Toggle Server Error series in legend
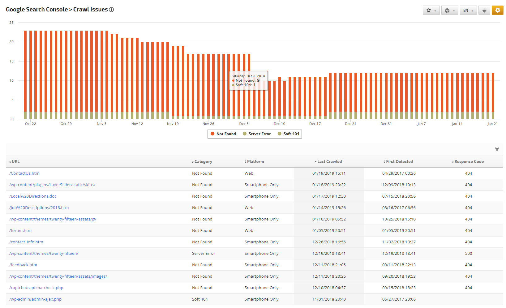Image resolution: width=506 pixels, height=308 pixels. tap(257, 134)
